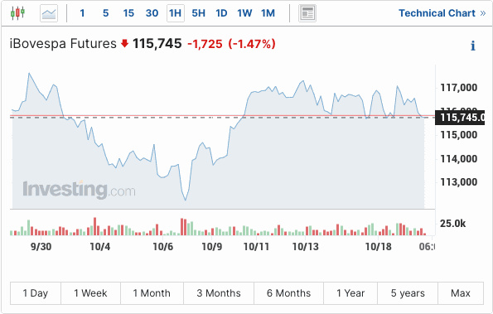This screenshot has height=314, width=493.
Task: Select the 1 minute interval
Action: 82,13
